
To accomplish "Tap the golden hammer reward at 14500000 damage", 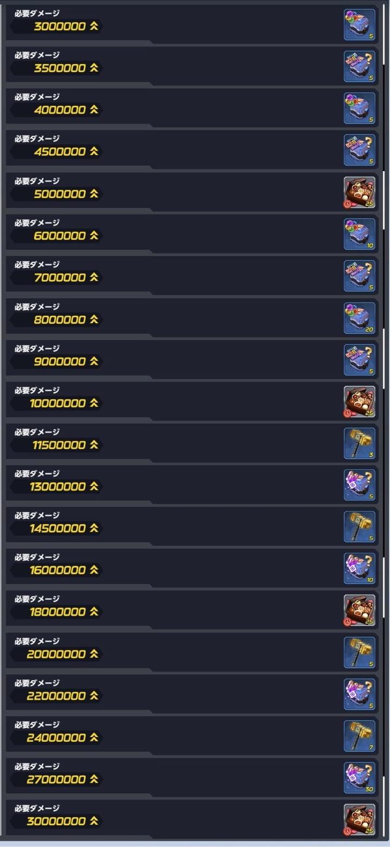I will (360, 527).
